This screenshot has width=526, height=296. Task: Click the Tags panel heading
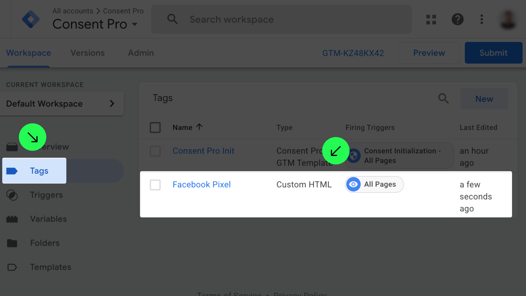pyautogui.click(x=162, y=98)
